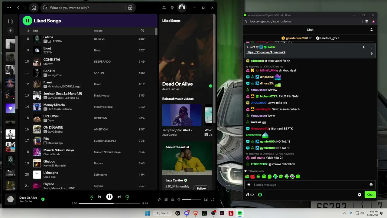
Task: Open the Liked Songs heart tile in the sidebar
Action: [10, 108]
